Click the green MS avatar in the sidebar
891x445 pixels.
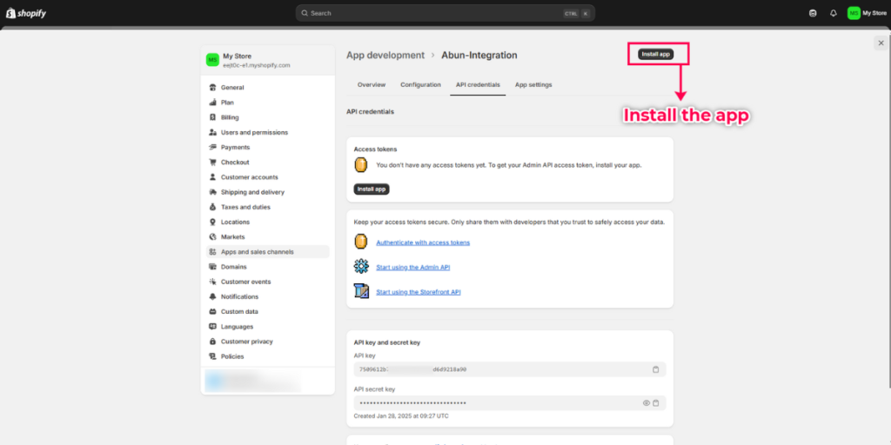212,60
